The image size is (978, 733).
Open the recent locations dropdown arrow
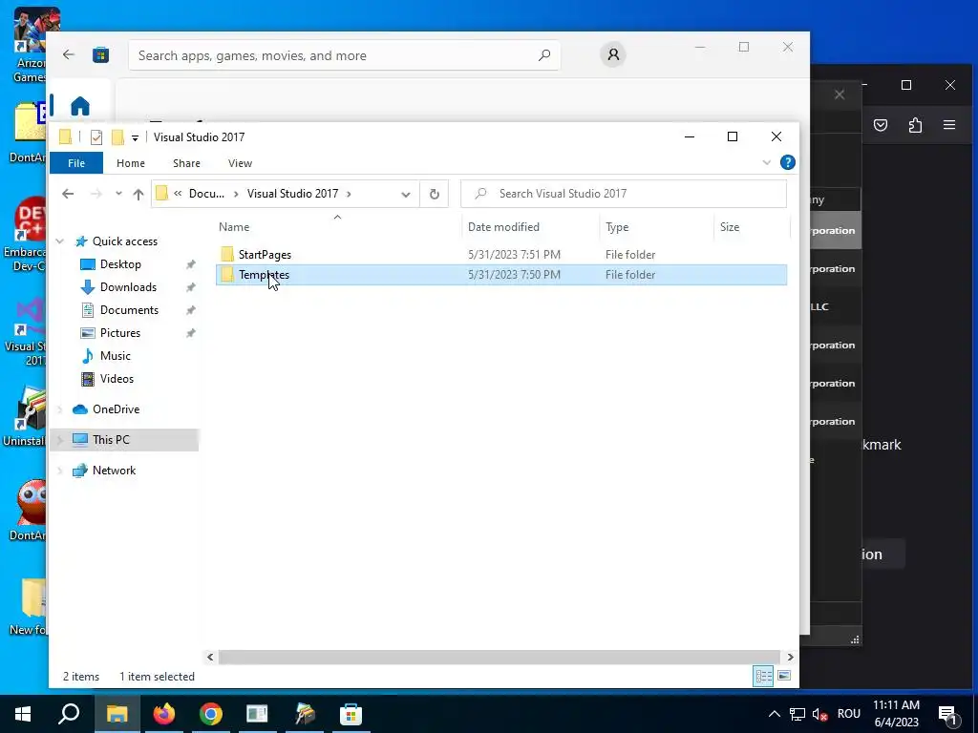(118, 194)
